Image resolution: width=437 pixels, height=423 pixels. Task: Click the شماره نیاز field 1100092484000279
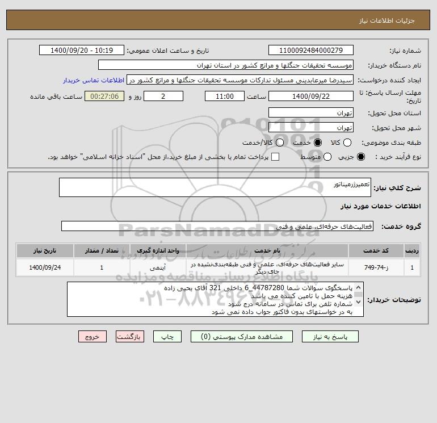point(311,50)
